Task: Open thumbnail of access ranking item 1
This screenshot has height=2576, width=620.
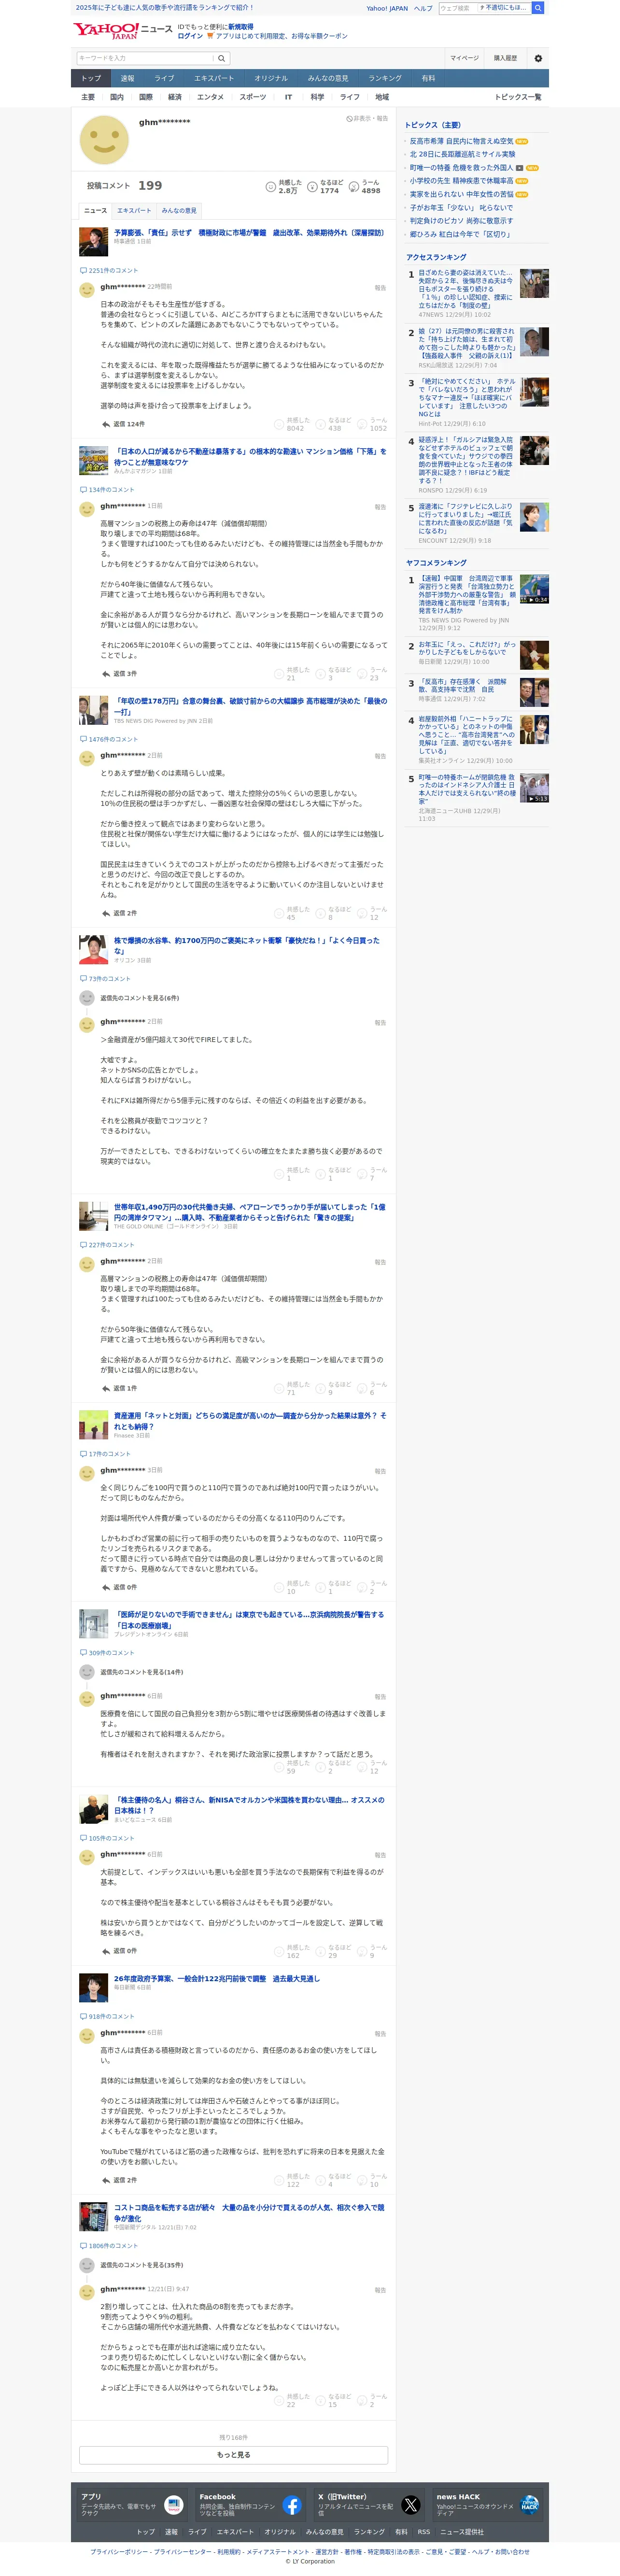Action: coord(534,283)
